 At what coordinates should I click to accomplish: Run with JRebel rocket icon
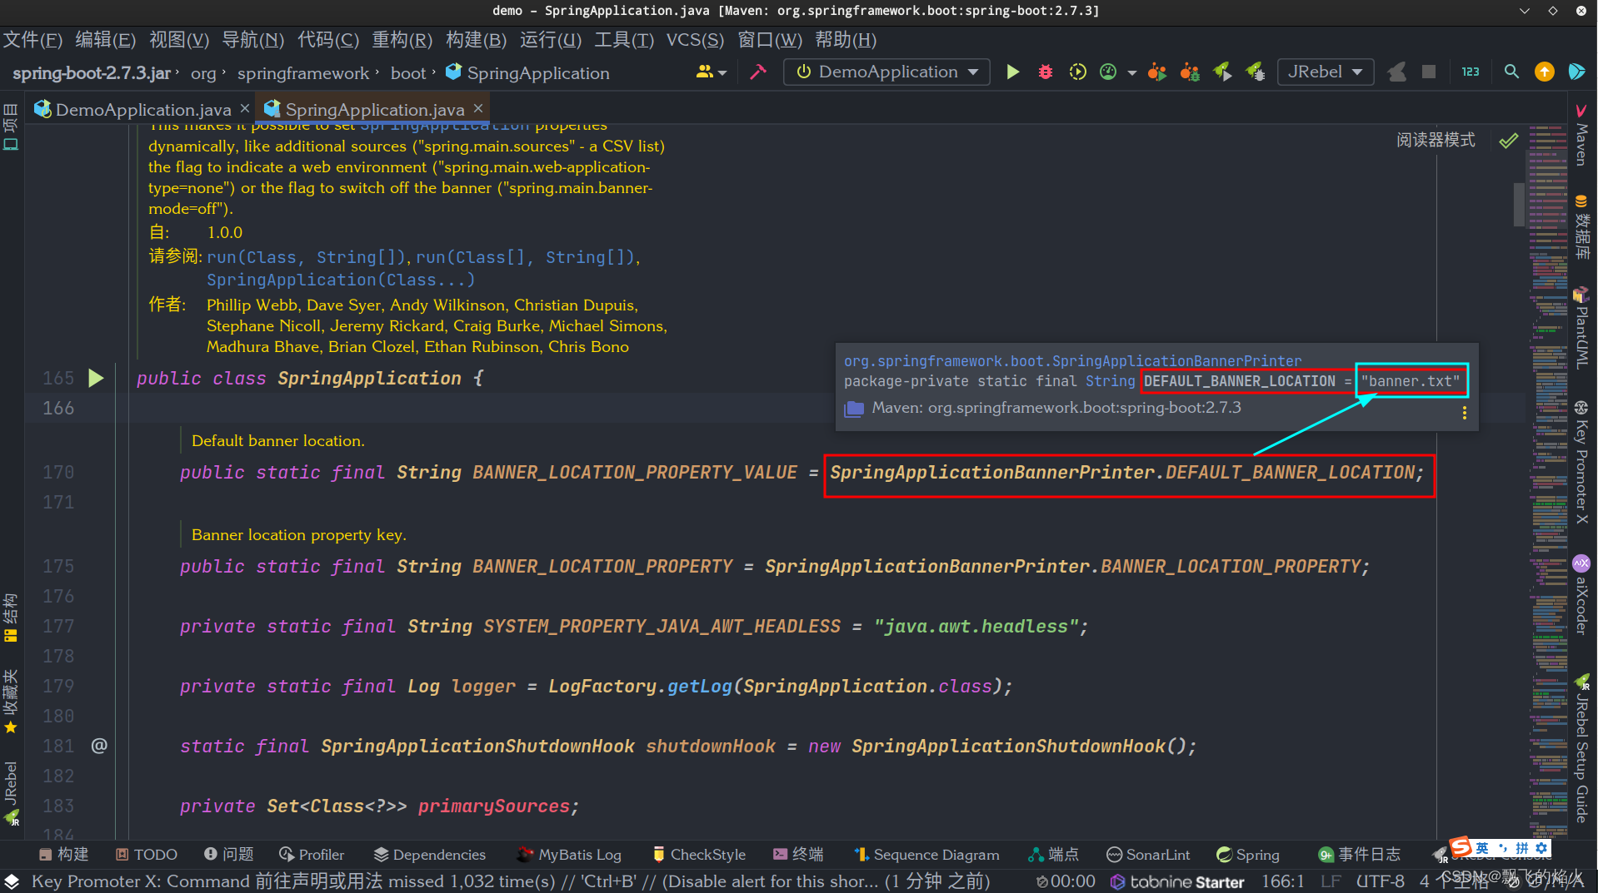click(1222, 72)
